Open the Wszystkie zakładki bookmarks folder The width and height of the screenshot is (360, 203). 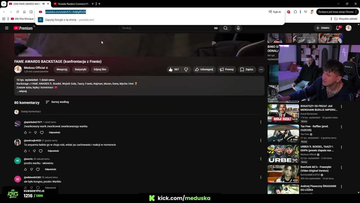tap(346, 19)
